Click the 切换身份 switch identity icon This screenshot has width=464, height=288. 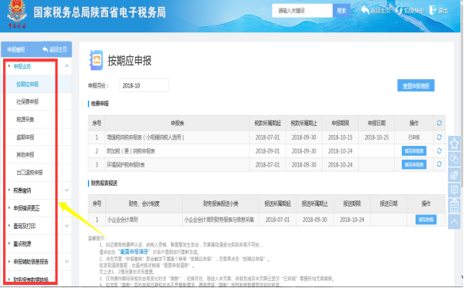coord(399,10)
